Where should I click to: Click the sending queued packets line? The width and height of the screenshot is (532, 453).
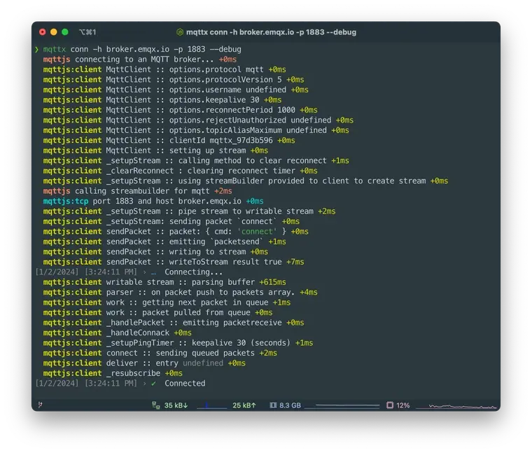tap(160, 354)
